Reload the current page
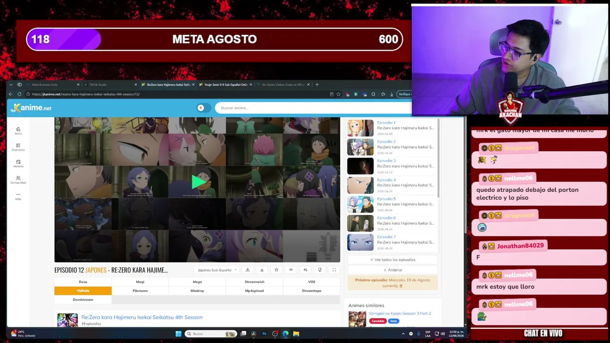The width and height of the screenshot is (610, 343). pos(20,94)
